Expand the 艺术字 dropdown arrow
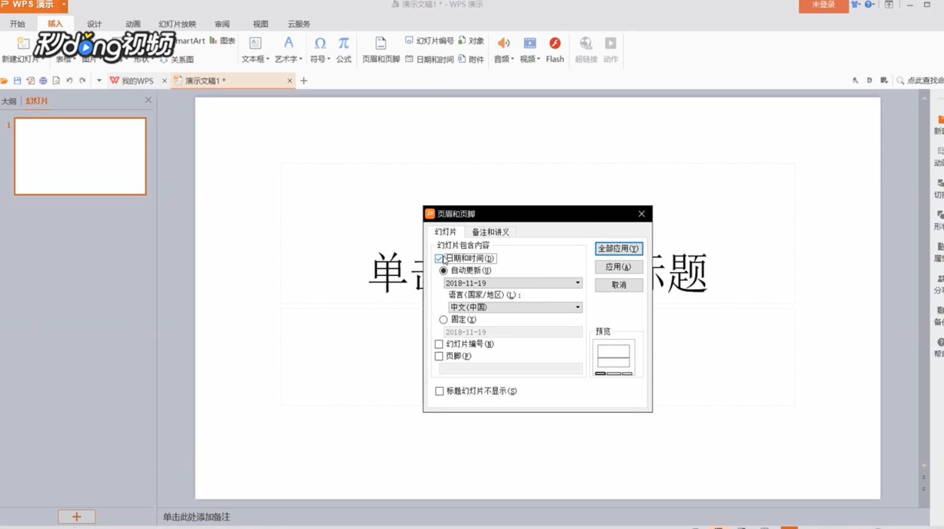Viewport: 944px width, 529px height. pos(301,59)
